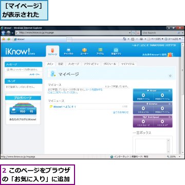
Task: Click the ブログパーツ widget image
Action: 23,109
